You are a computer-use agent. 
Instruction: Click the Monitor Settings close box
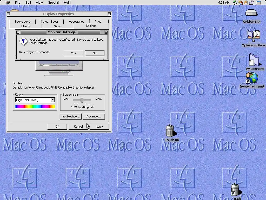18,32
